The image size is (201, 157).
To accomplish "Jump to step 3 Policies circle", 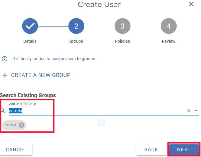I will click(x=122, y=26).
